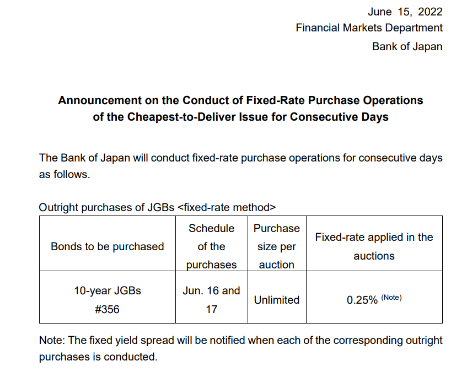Click the footnote line beginning 'Note: The fixed yield'
The image size is (467, 377).
tap(240, 340)
